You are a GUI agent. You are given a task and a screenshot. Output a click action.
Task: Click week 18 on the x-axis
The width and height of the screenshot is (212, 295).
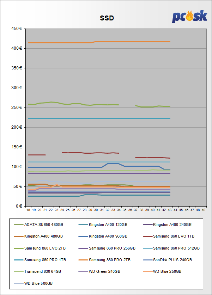coord(28,210)
